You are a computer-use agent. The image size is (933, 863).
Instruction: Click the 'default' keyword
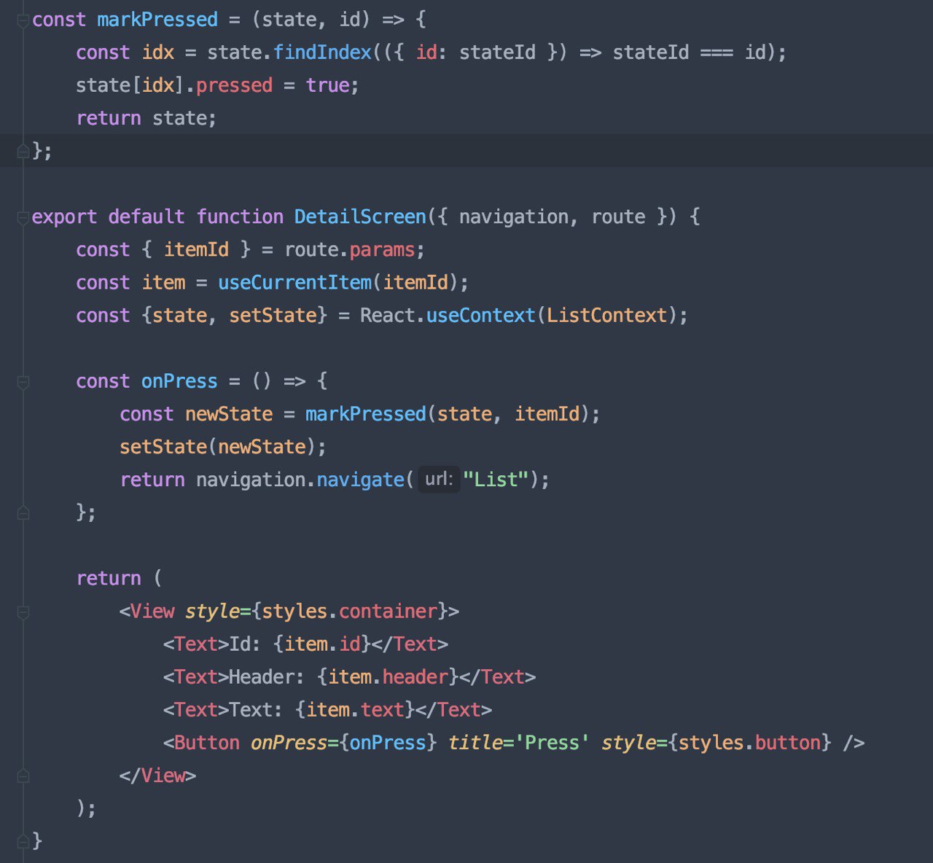click(147, 216)
